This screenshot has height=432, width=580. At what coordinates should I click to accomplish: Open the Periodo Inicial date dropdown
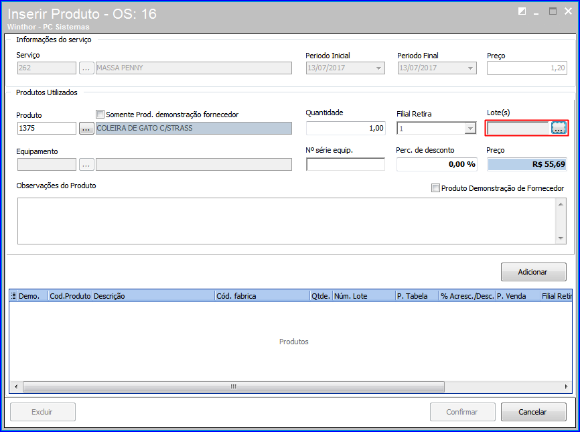[378, 68]
